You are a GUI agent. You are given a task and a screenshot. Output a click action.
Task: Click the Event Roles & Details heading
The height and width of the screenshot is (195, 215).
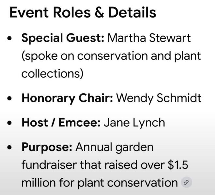pos(83,12)
